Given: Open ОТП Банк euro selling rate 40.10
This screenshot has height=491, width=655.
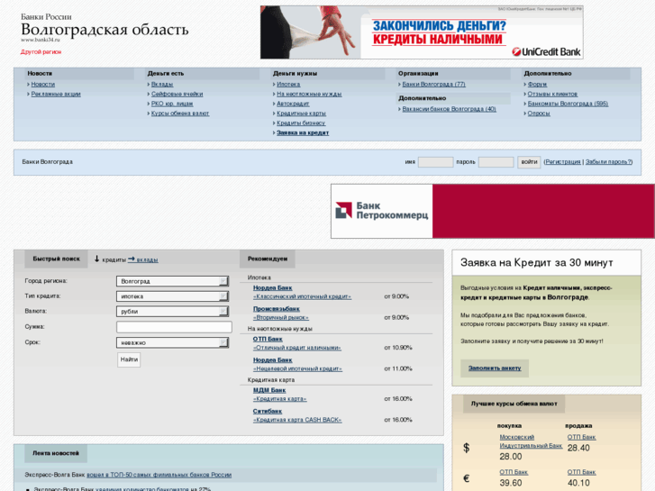Looking at the screenshot, I should 581,472.
